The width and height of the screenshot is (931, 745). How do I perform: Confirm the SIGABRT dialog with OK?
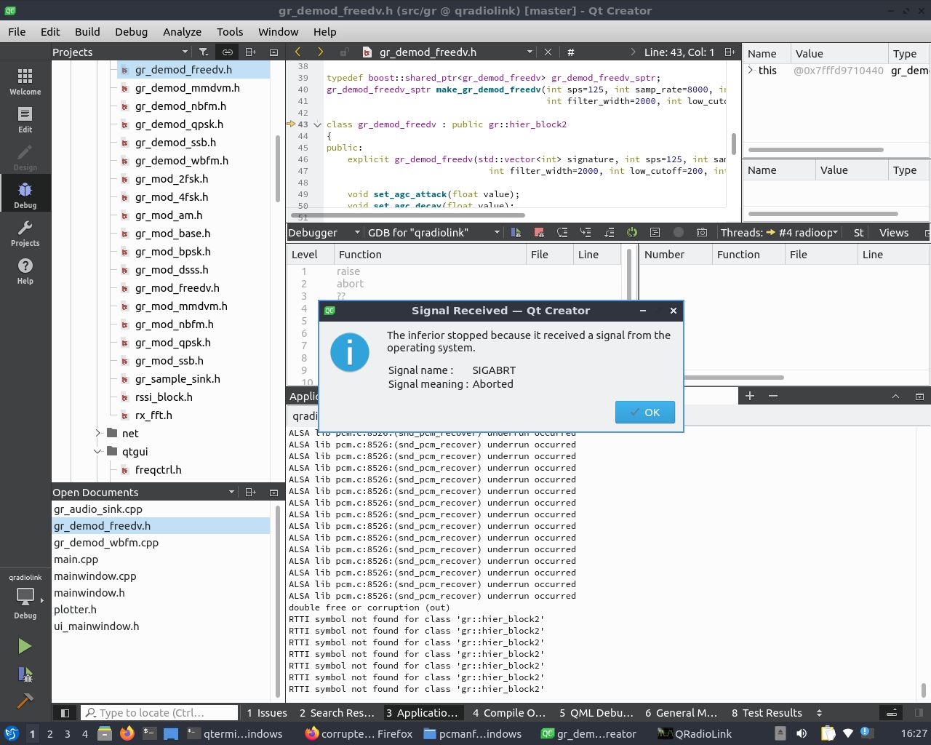point(644,412)
